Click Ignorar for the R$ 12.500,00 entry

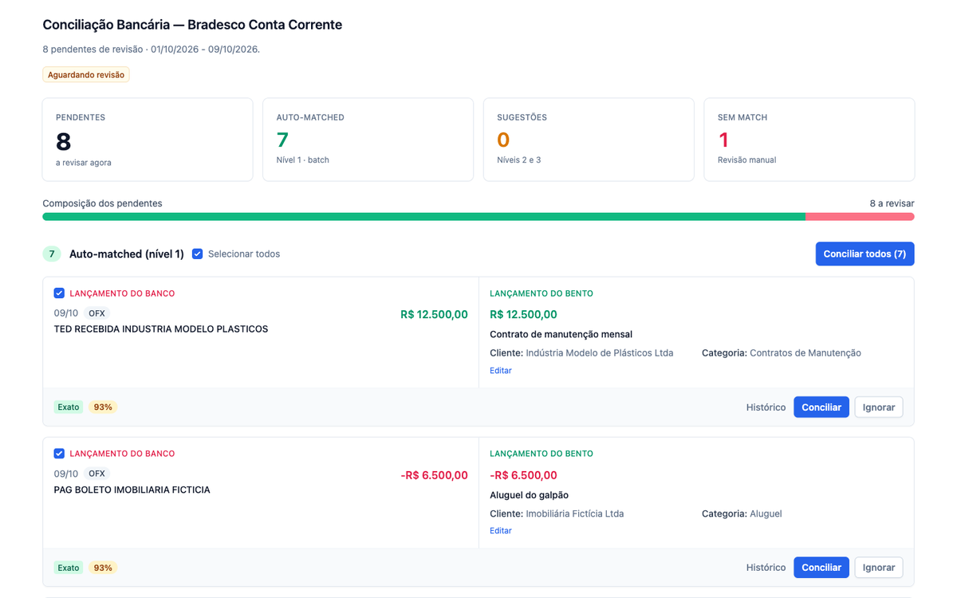[879, 407]
